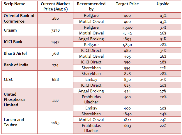This screenshot has width=182, height=135.
Task: Click the Grasim scrip name cell
Action: tap(11, 30)
